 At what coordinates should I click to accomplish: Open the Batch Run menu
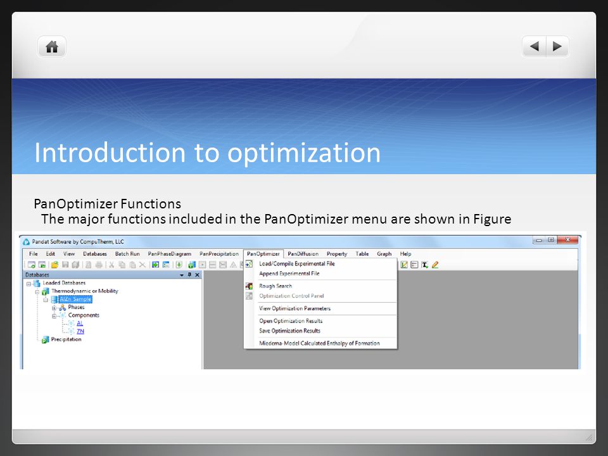(127, 253)
